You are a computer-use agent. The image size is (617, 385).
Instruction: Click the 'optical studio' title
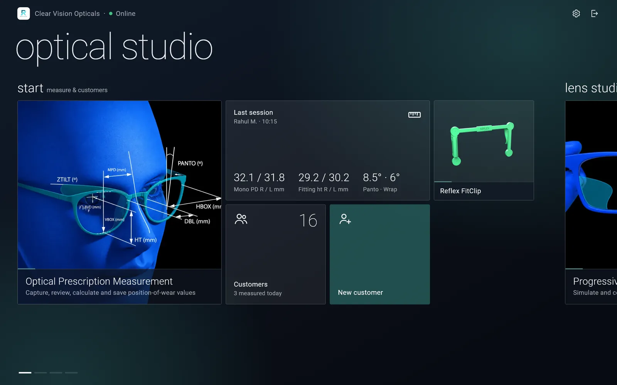[114, 48]
